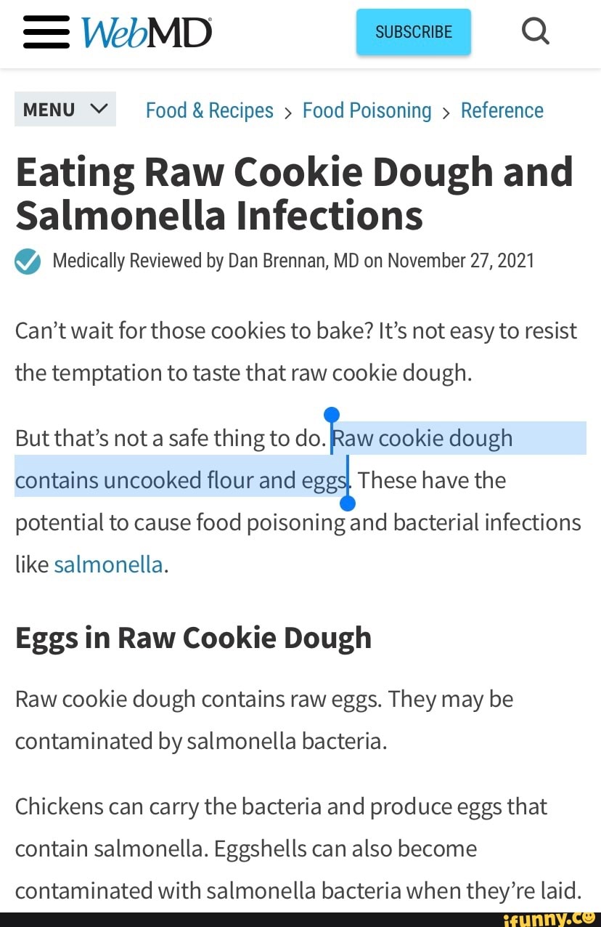Open the salmonella hyperlink
This screenshot has width=601, height=927.
pos(107,564)
